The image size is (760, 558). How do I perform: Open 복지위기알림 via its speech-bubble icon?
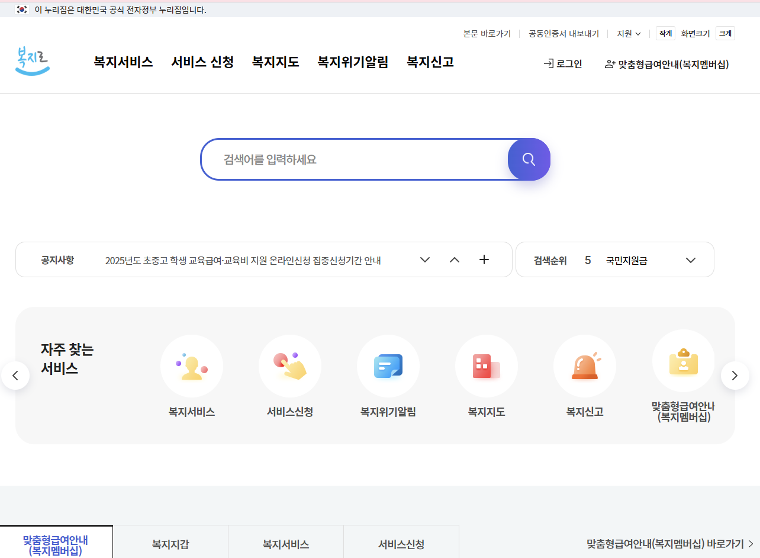click(x=388, y=366)
